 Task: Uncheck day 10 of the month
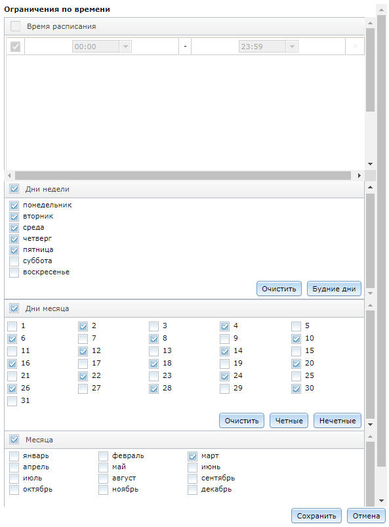coord(296,339)
